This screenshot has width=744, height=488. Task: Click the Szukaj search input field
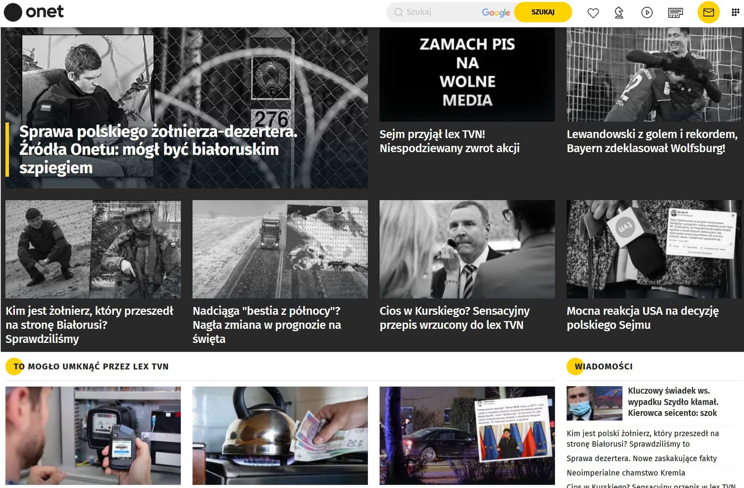pyautogui.click(x=442, y=12)
